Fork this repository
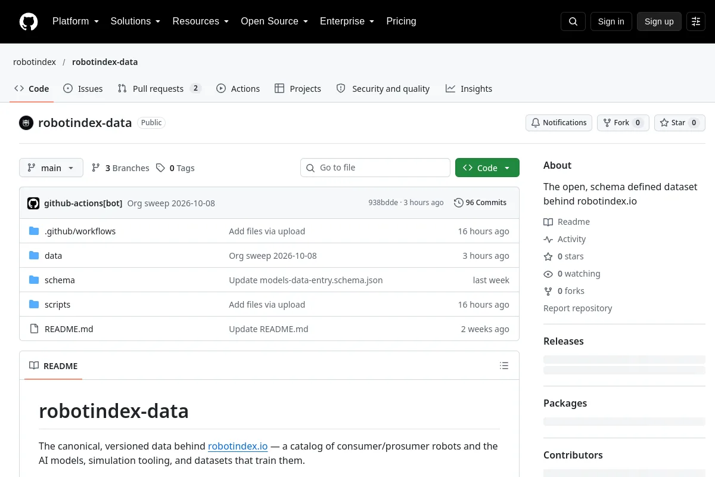Viewport: 715px width, 477px height. point(623,123)
